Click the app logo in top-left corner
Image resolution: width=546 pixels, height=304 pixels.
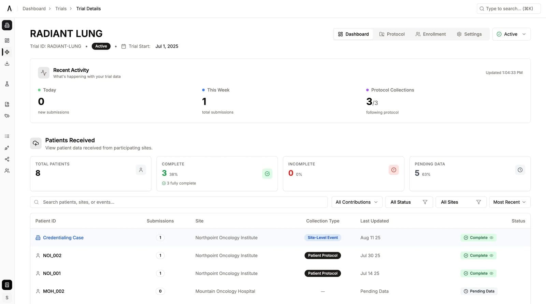[9, 9]
